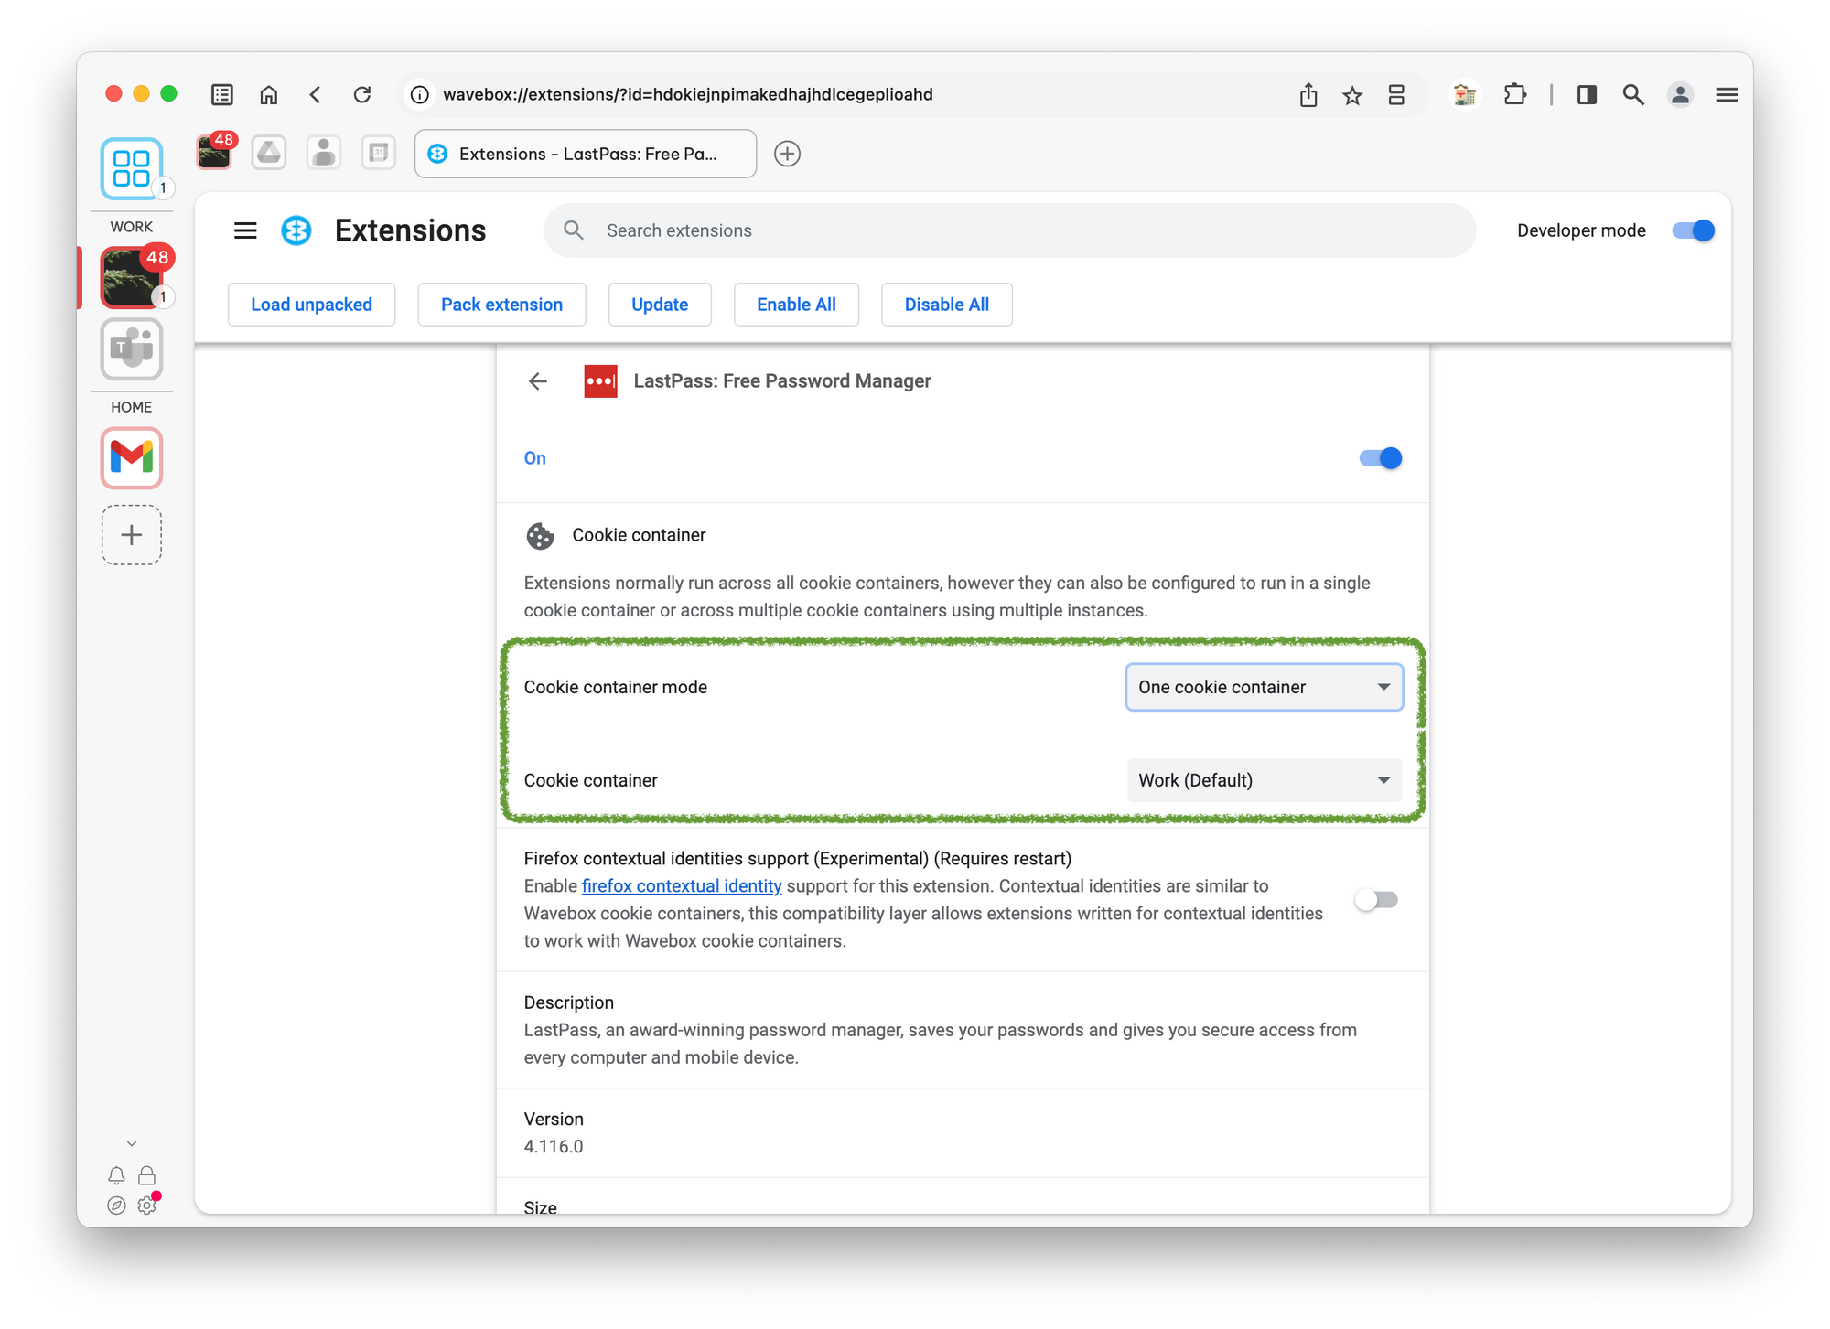The image size is (1830, 1329).
Task: Click Load unpacked button
Action: (310, 304)
